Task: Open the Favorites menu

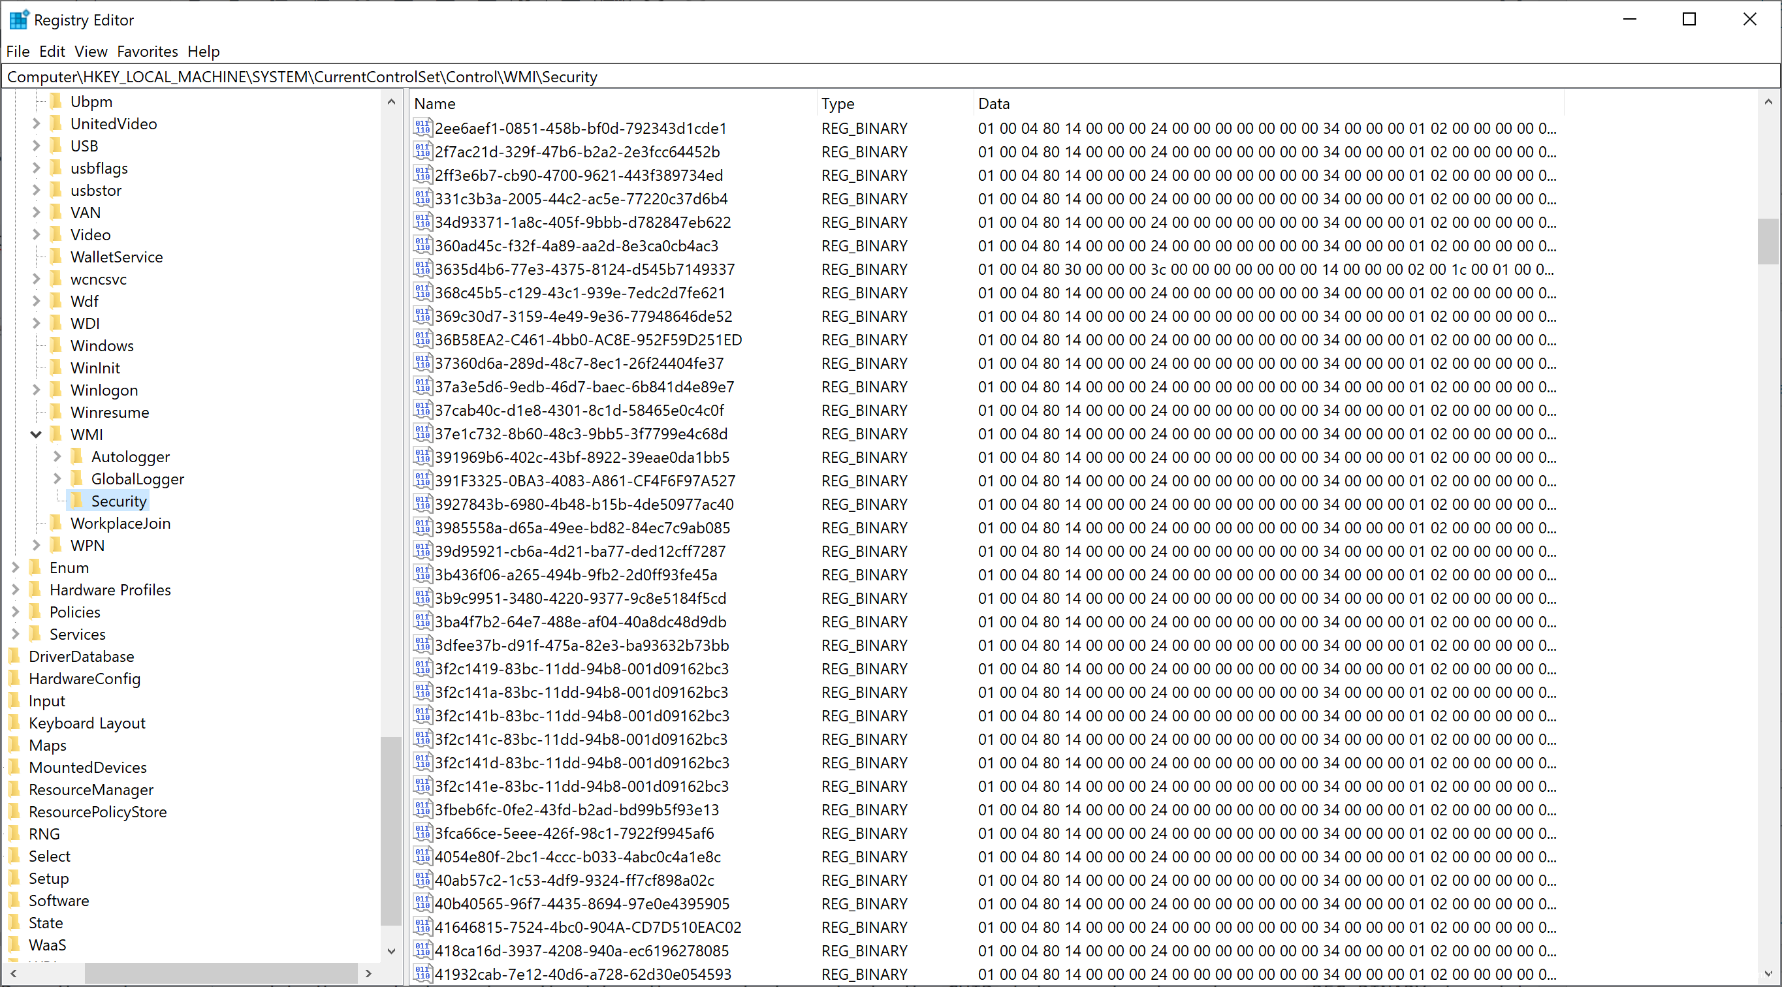Action: [147, 51]
